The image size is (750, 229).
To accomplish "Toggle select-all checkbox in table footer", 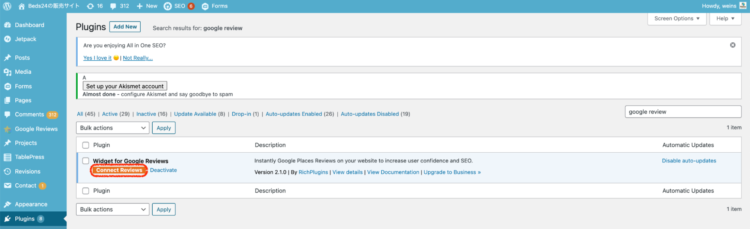I will pos(86,191).
